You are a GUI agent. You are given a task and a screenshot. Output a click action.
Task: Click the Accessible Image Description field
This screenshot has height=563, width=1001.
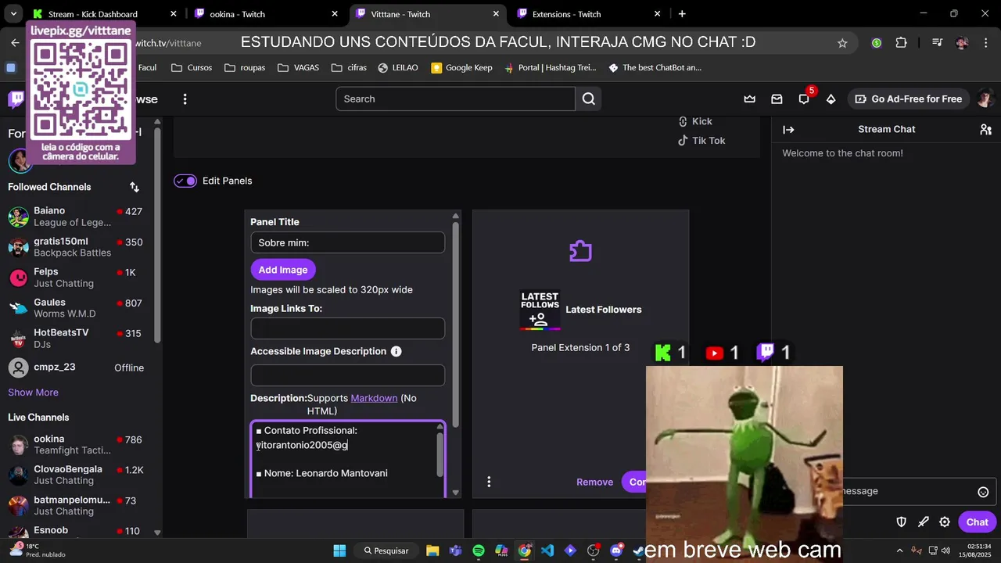(347, 375)
